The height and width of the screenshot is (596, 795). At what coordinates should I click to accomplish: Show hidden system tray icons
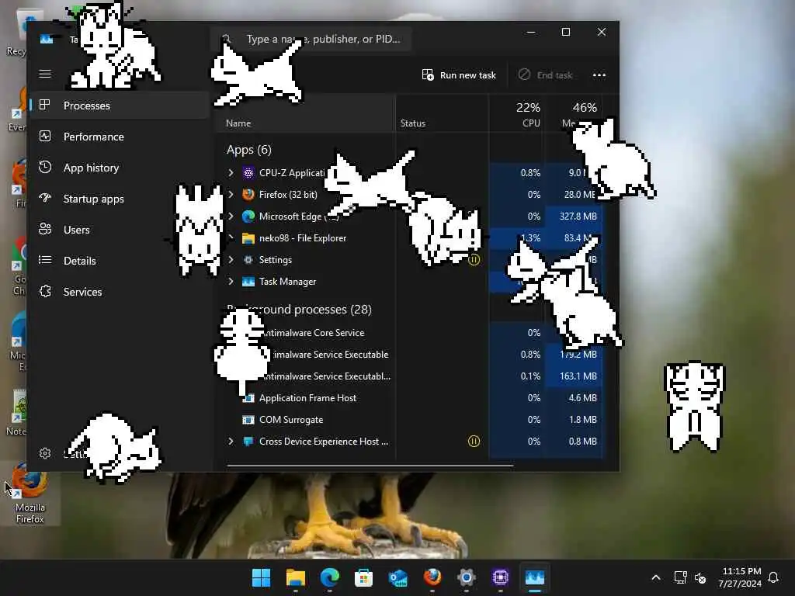click(x=655, y=577)
